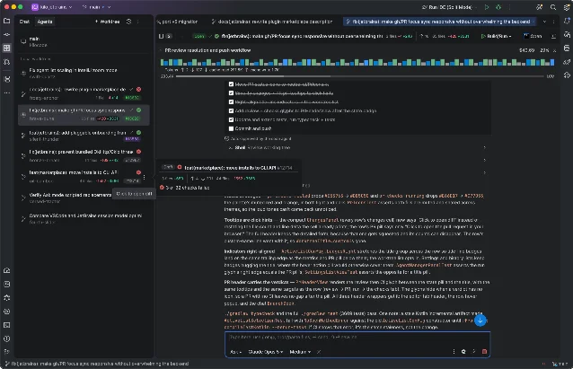Click the + Worktree button
This screenshot has height=369, width=573.
(108, 22)
